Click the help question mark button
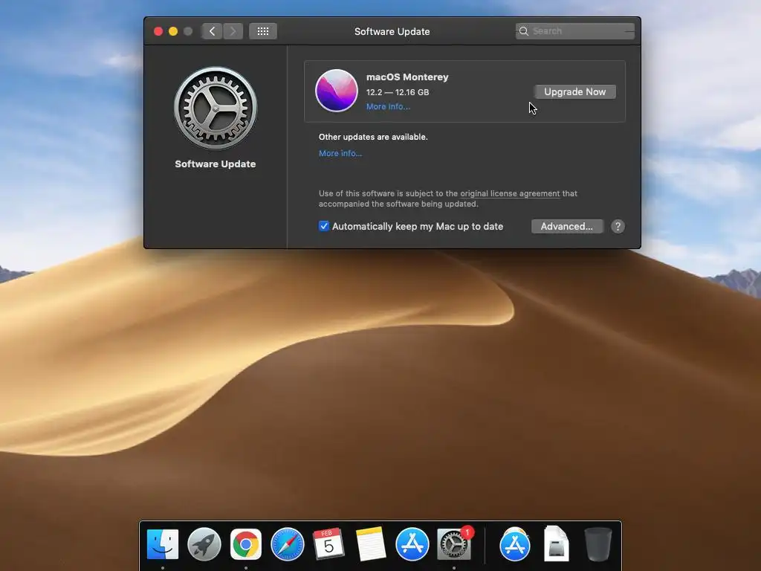This screenshot has height=571, width=761. pyautogui.click(x=618, y=226)
